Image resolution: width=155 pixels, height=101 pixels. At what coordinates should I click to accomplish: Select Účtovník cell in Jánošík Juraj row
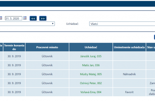click(47, 56)
